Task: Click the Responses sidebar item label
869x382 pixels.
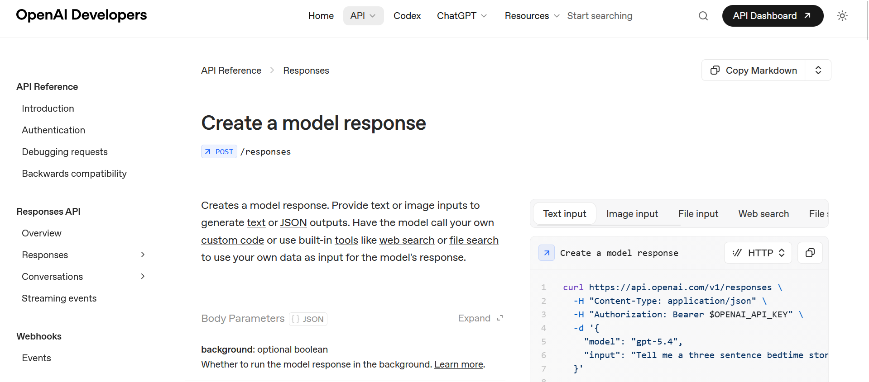Action: 45,255
